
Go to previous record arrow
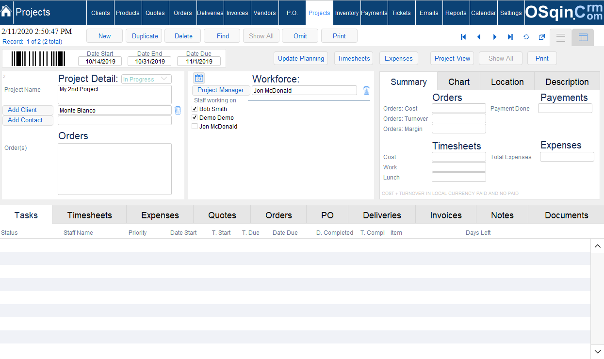coord(479,37)
